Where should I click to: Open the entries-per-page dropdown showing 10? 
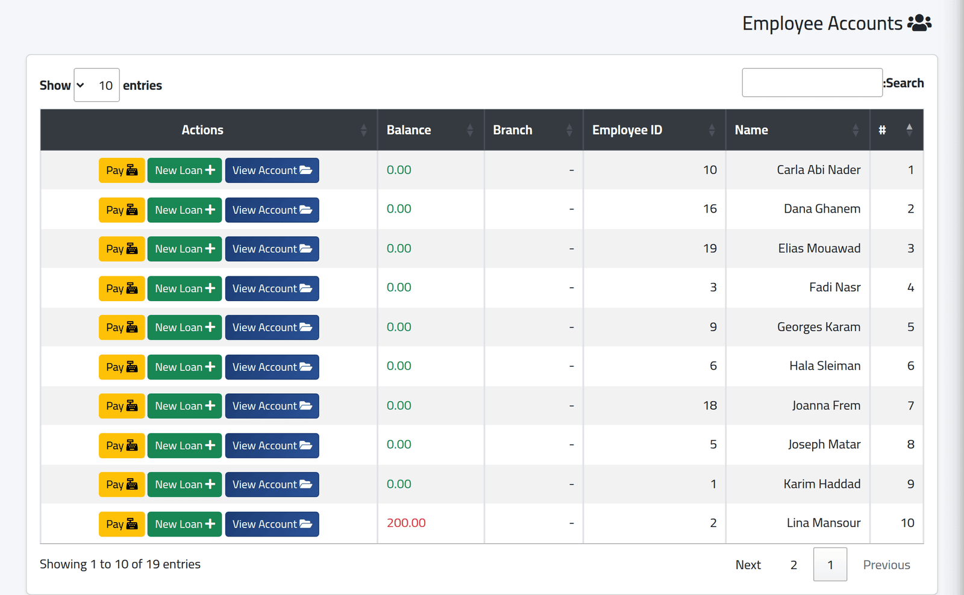point(96,85)
